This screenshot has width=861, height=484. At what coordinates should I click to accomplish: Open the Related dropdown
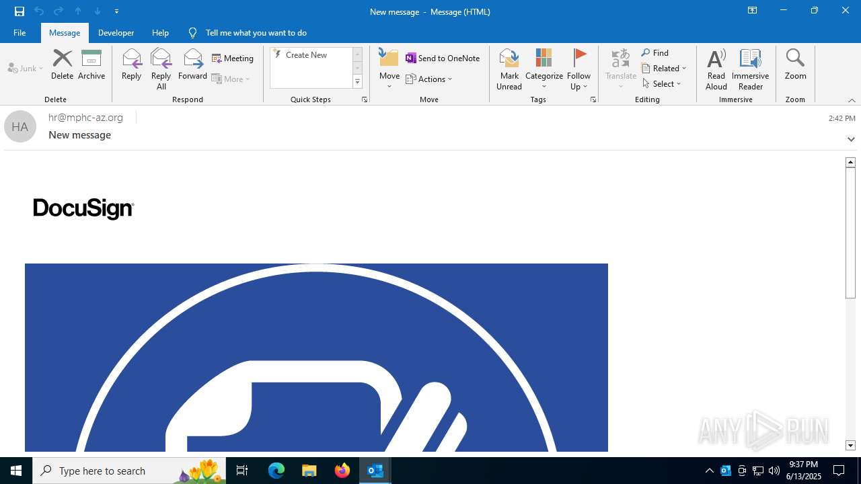[x=664, y=68]
